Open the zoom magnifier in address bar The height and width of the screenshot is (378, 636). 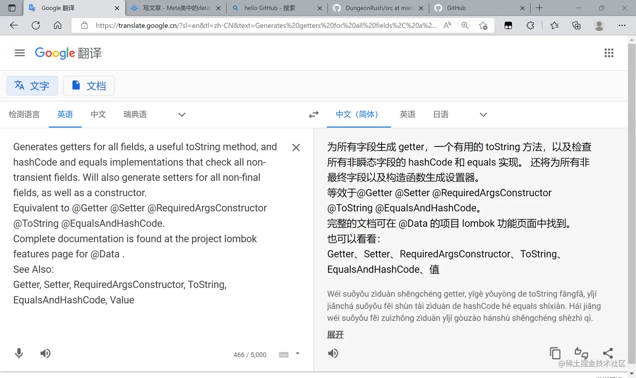(x=465, y=25)
